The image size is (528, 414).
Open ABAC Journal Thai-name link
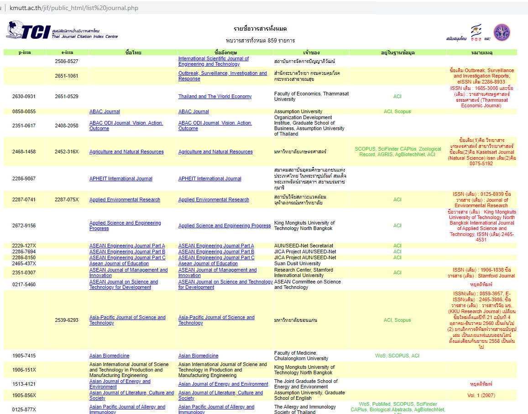click(x=105, y=111)
